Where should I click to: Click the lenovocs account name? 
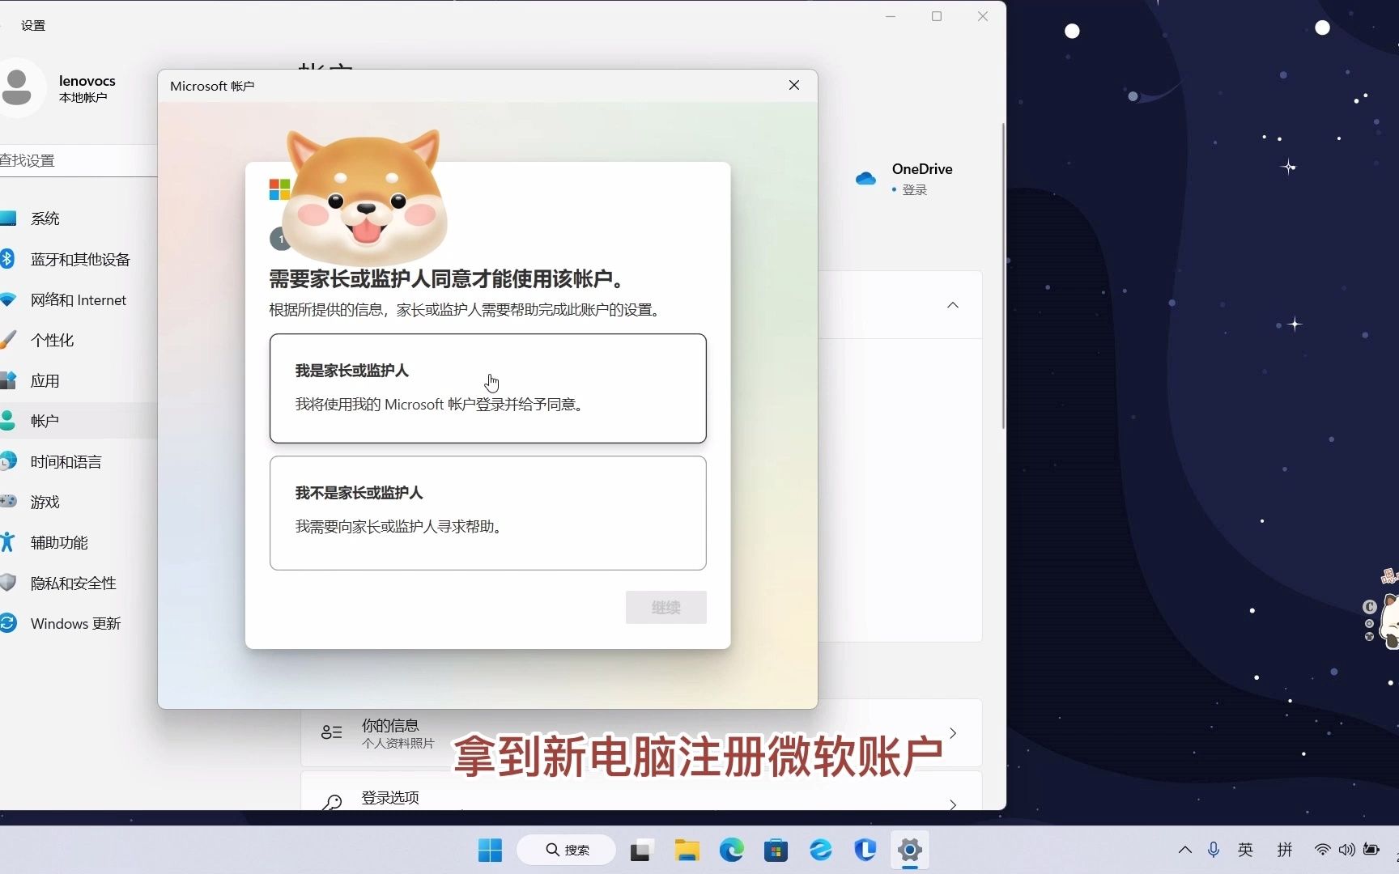click(x=87, y=80)
